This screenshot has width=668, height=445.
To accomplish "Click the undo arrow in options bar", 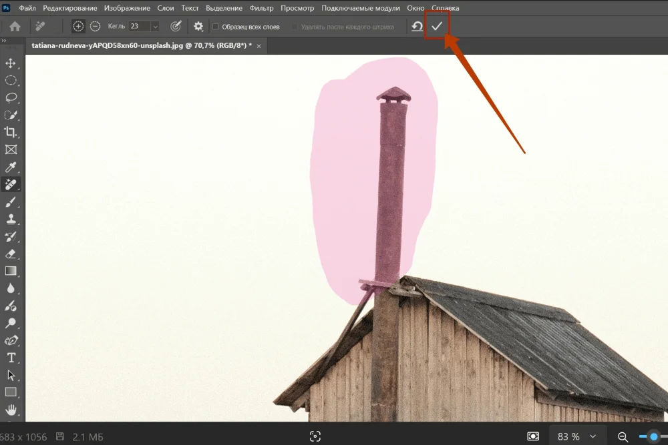I will point(417,26).
